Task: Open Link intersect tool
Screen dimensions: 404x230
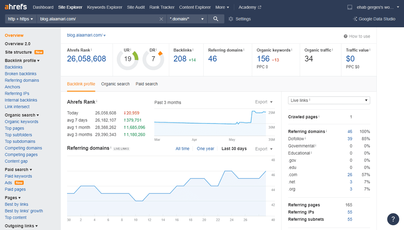Action: pos(17,107)
